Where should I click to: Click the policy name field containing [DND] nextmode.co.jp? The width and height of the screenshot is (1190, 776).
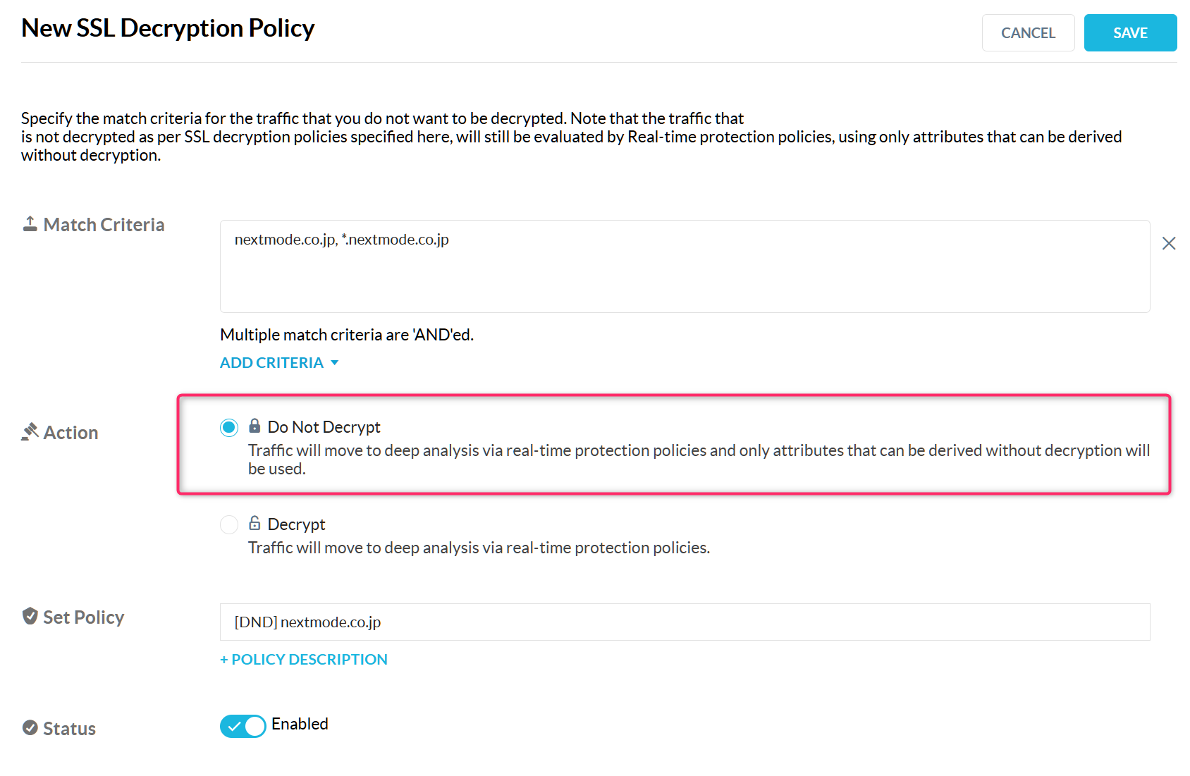[684, 622]
